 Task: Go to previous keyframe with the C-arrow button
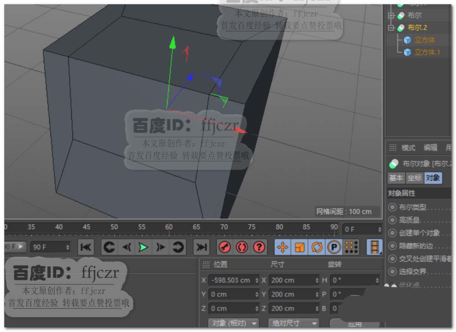click(x=109, y=247)
